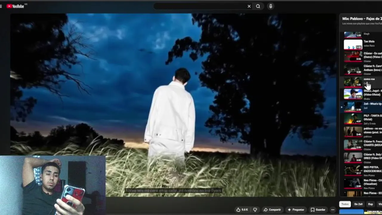Open the three-dot more actions menu
The image size is (382, 215).
(x=333, y=210)
